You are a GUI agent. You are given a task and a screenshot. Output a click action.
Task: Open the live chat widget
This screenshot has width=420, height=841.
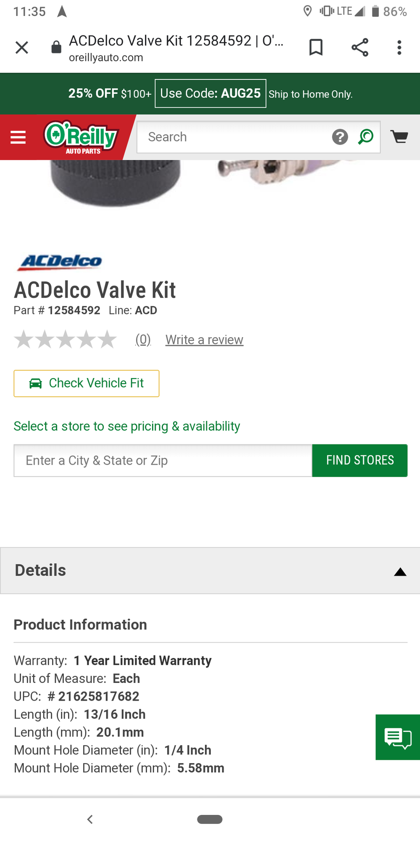point(398,737)
